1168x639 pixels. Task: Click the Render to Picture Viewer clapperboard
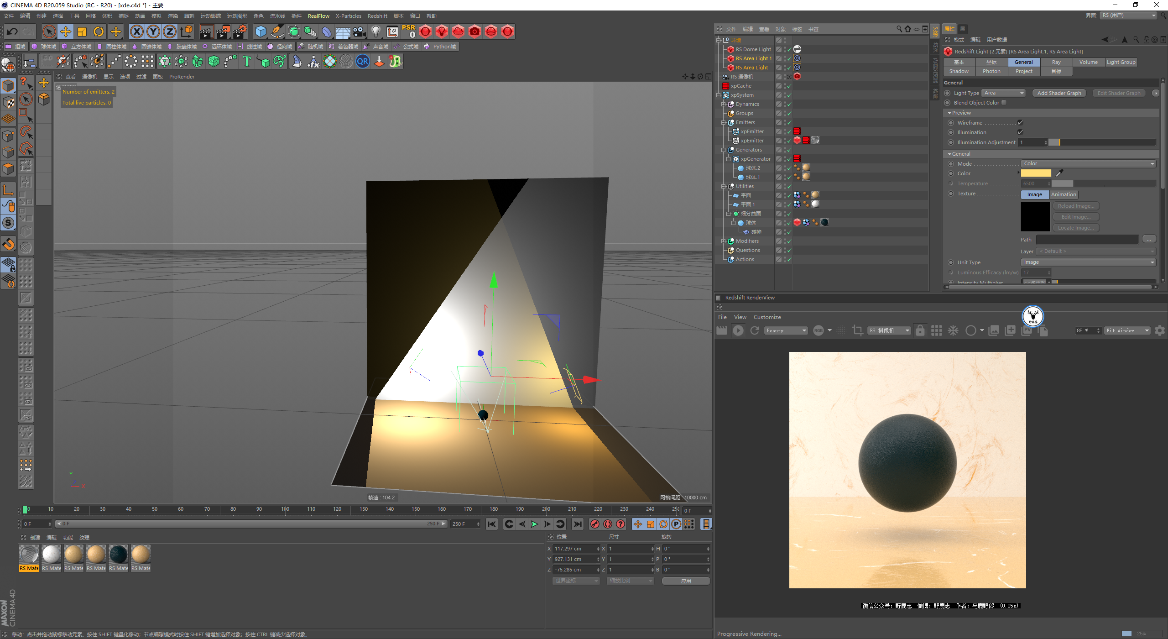(x=223, y=31)
